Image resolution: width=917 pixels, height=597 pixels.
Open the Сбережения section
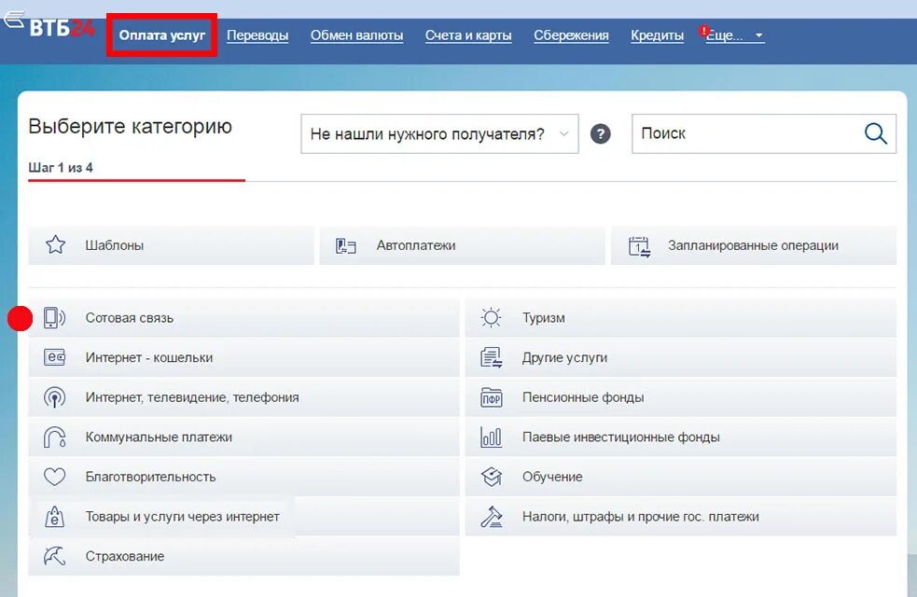point(570,35)
